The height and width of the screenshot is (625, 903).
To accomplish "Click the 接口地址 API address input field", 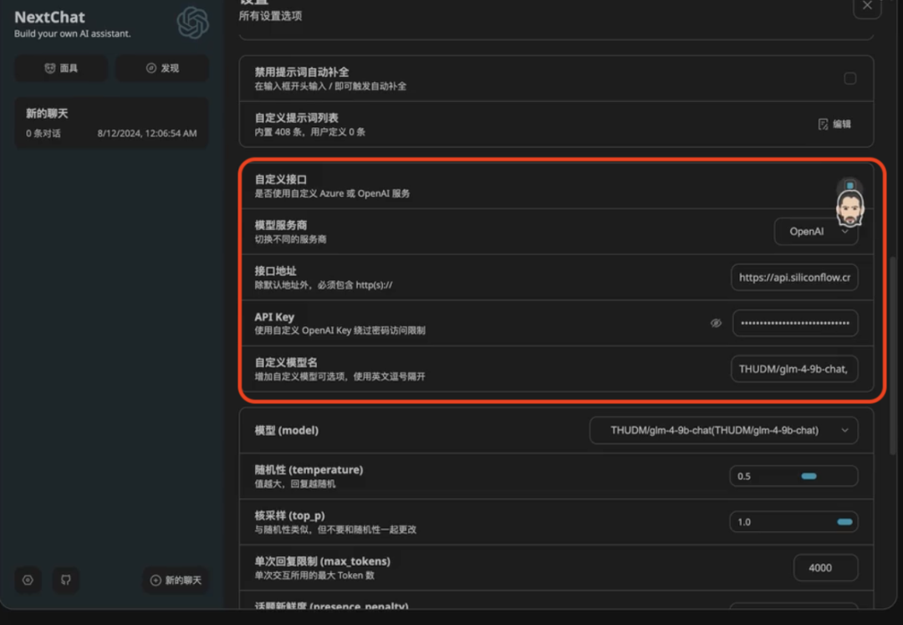I will [793, 277].
